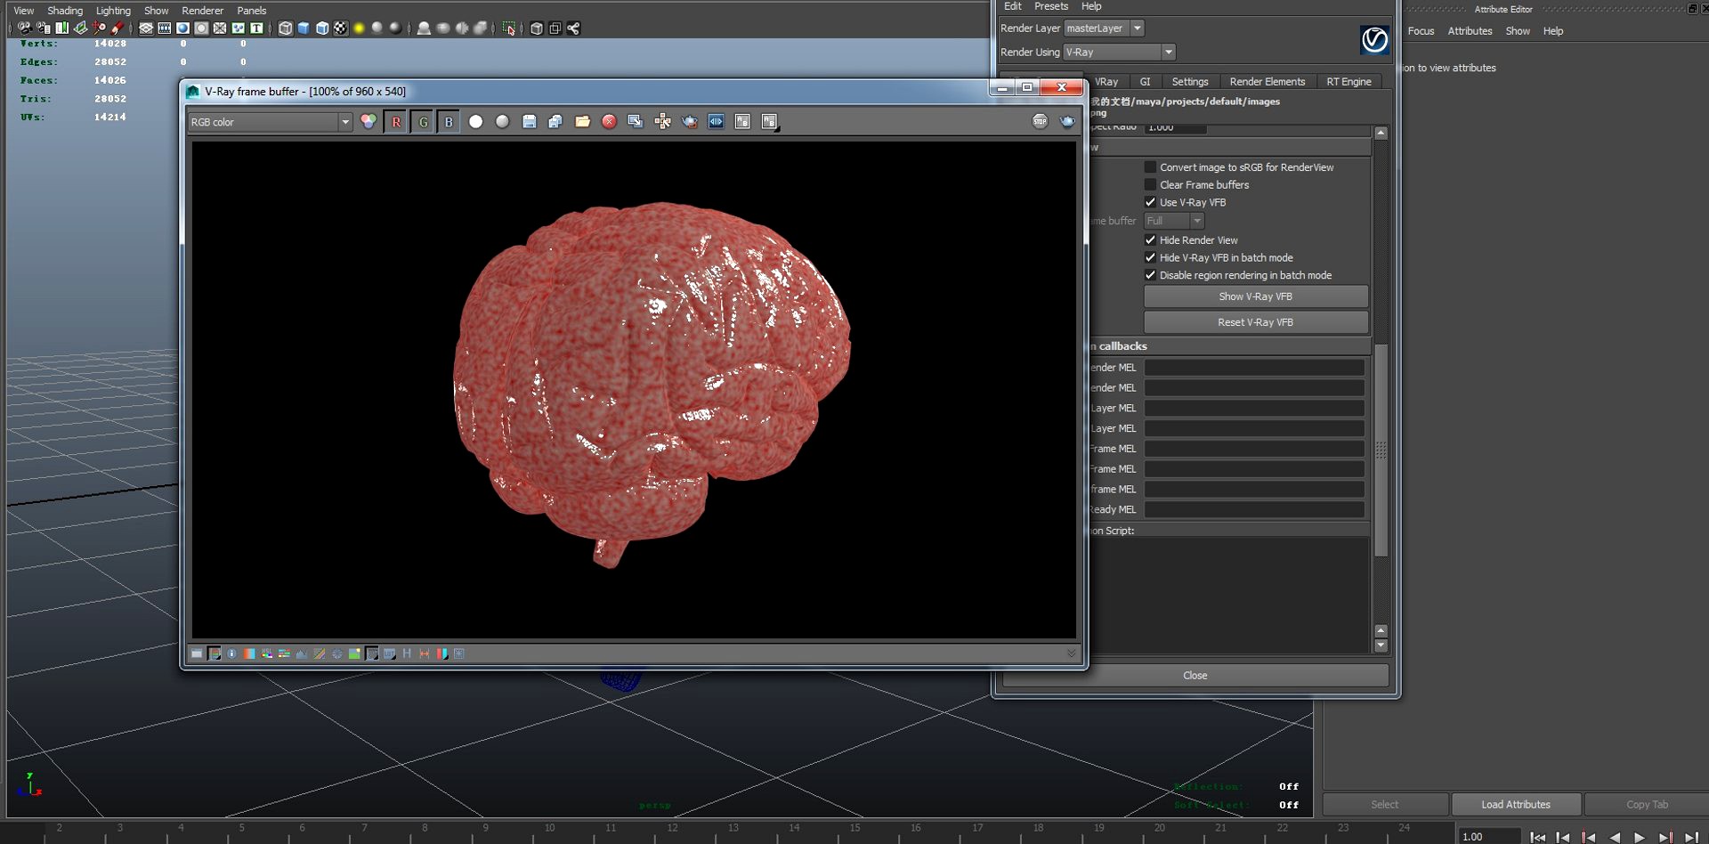Click the Reset V-Ray VFB button
1709x844 pixels.
point(1255,322)
